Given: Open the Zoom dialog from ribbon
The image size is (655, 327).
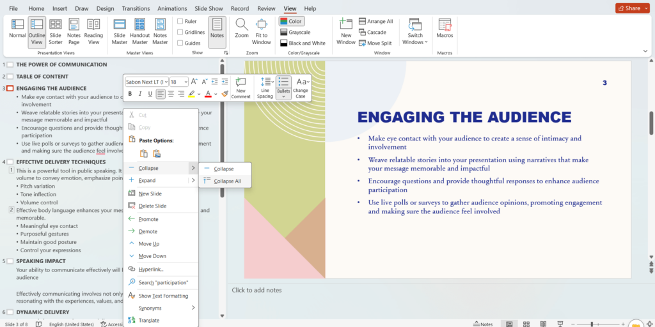Looking at the screenshot, I should click(242, 29).
